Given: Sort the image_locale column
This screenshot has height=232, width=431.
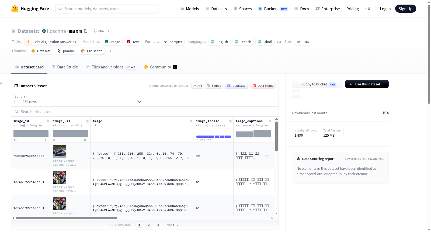Looking at the screenshot, I should [x=230, y=121].
